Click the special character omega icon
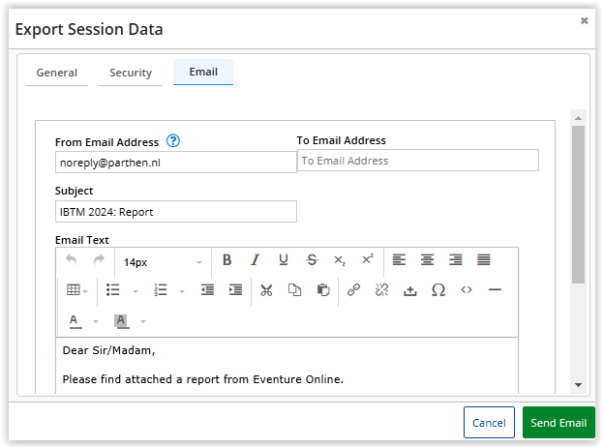 tap(438, 290)
